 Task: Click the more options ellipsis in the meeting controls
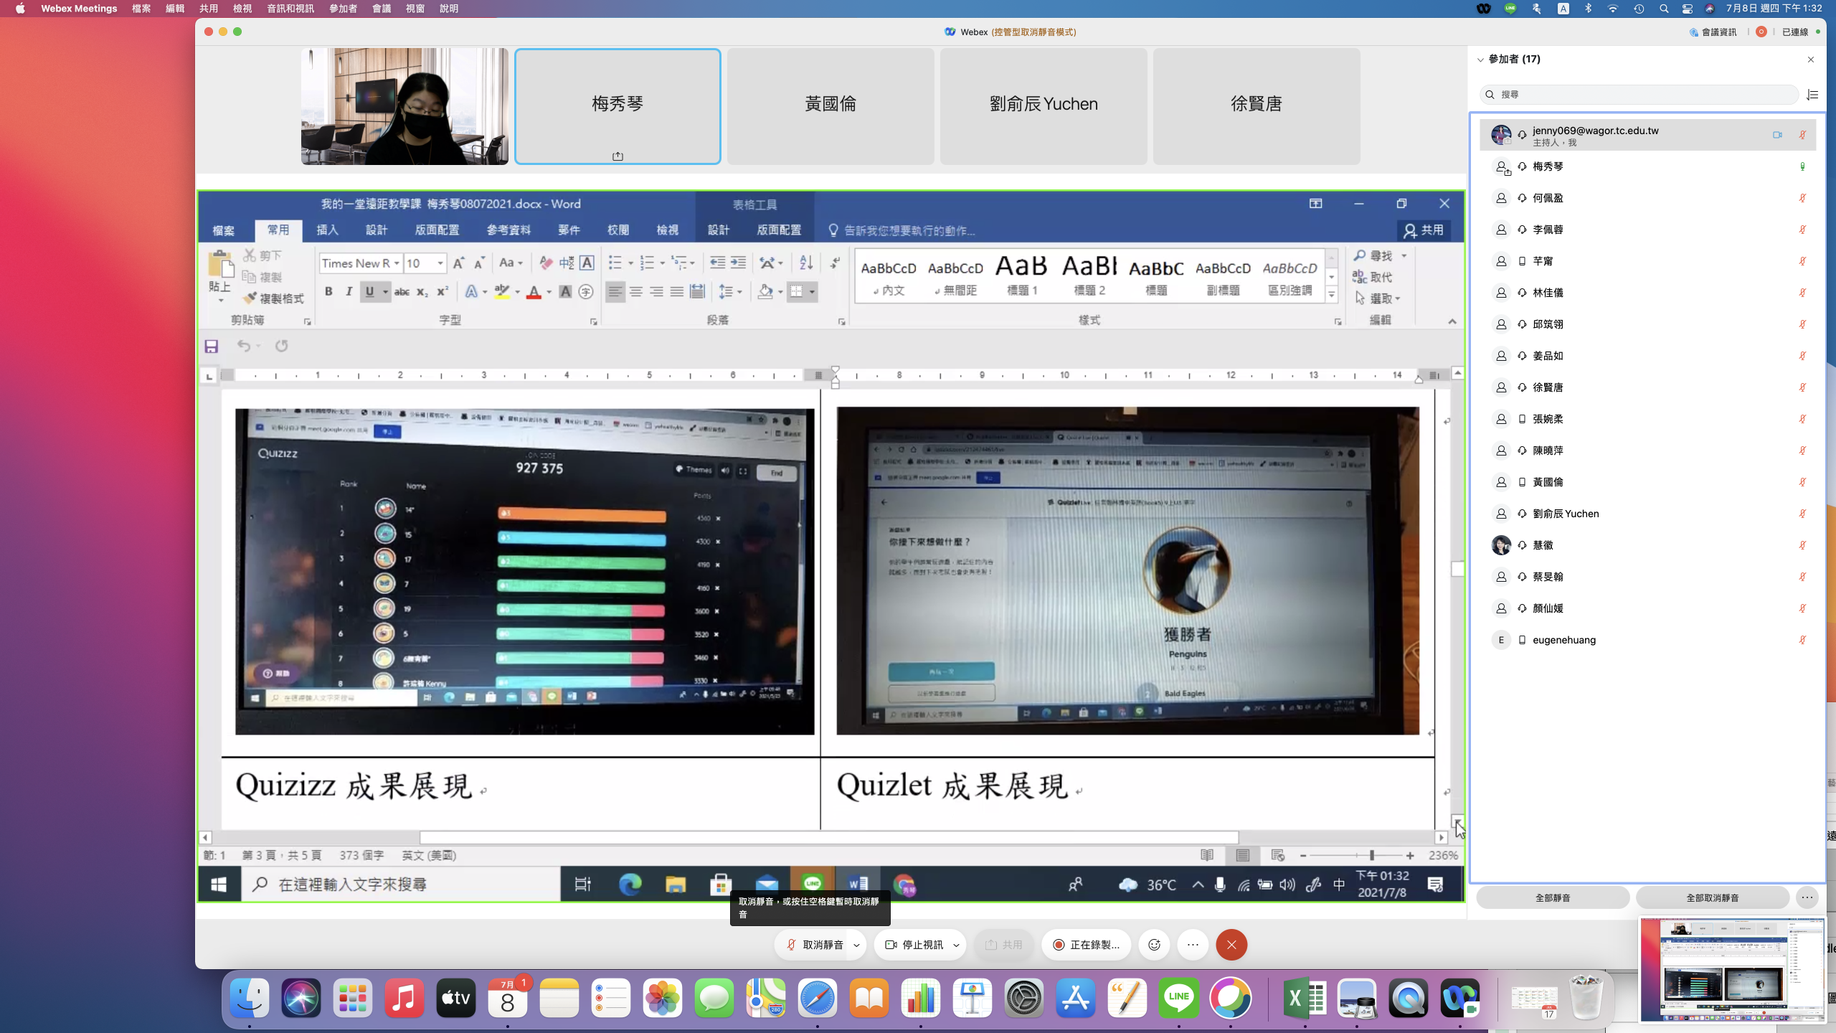(1193, 945)
